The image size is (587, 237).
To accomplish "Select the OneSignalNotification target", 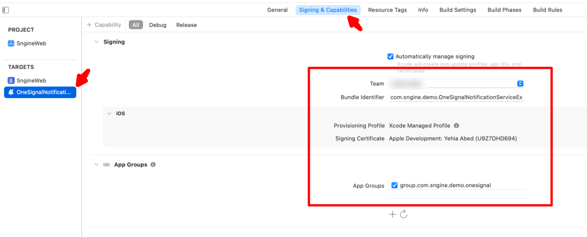I will (x=40, y=92).
